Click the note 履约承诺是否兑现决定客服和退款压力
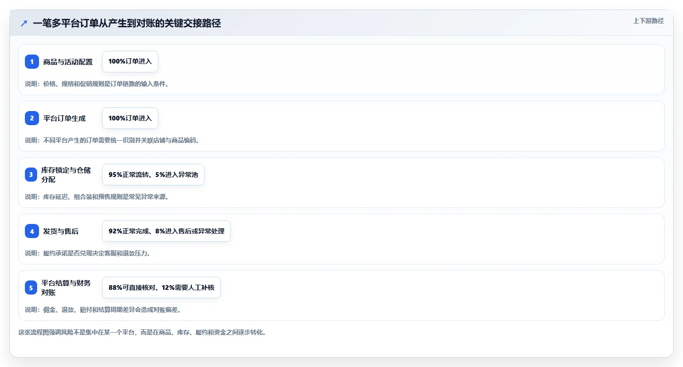 [87, 253]
